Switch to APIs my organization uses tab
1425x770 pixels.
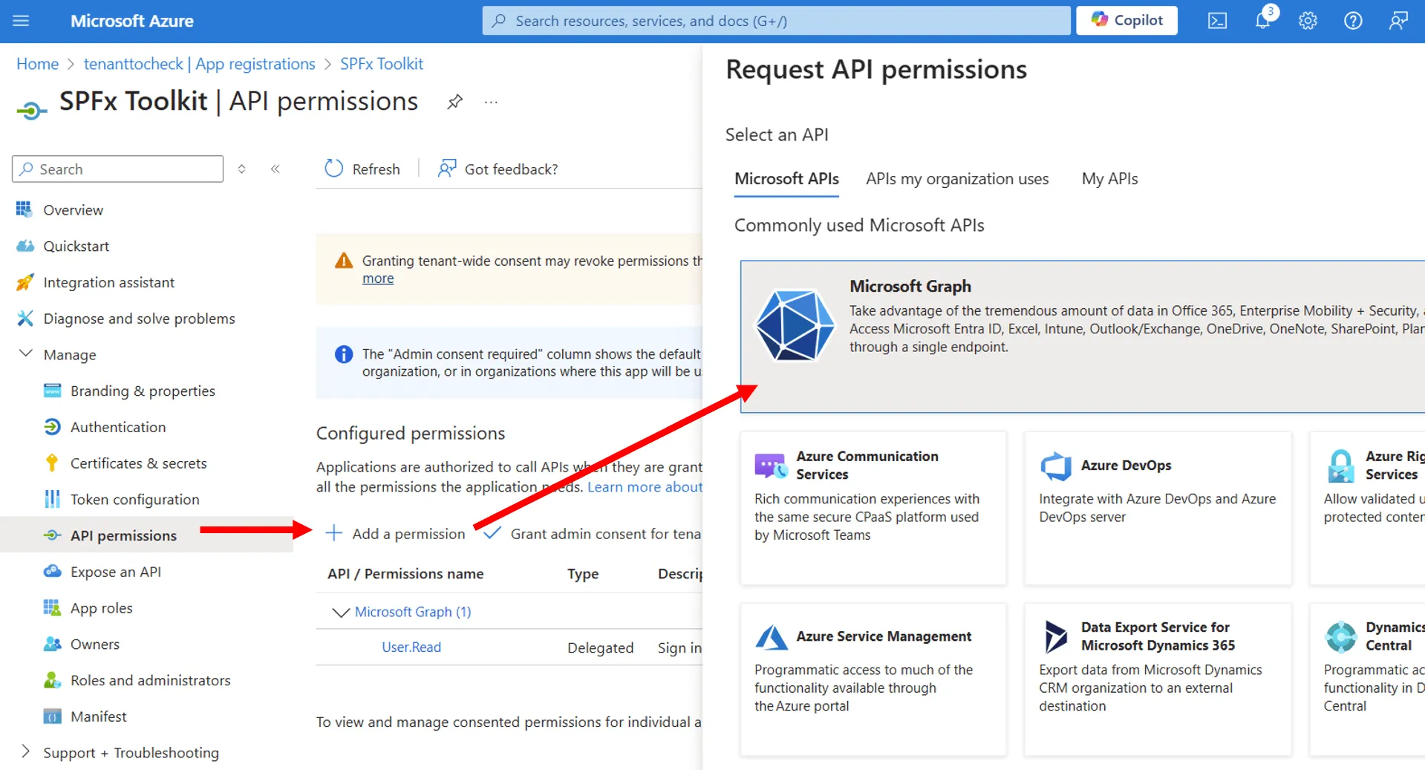click(956, 178)
